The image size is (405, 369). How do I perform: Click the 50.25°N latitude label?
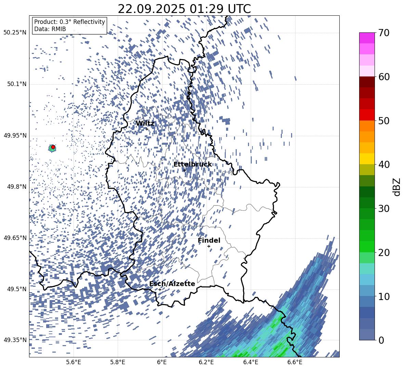tap(15, 33)
